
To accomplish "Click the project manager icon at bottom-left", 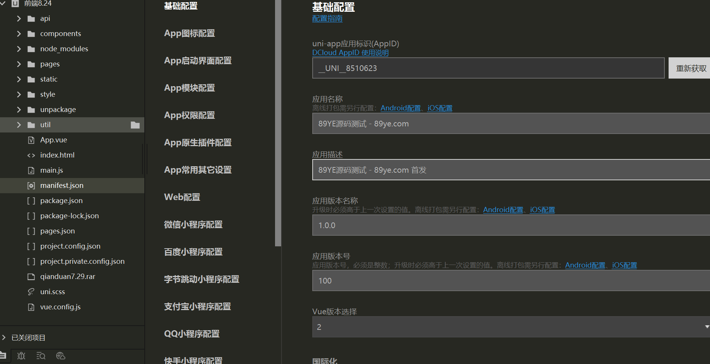I will pos(3,356).
